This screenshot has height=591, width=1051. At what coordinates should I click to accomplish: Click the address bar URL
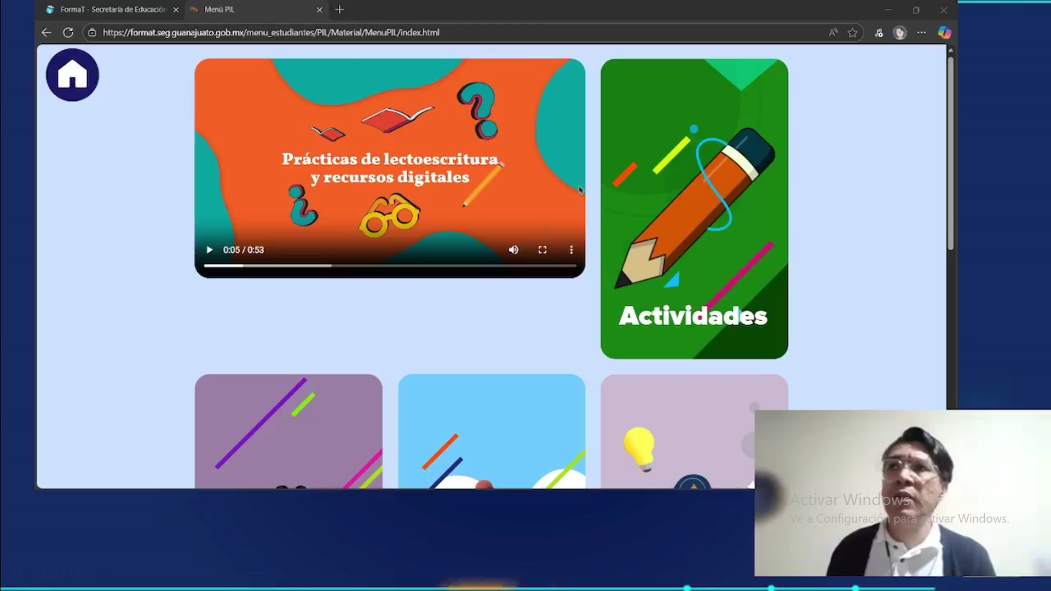271,32
